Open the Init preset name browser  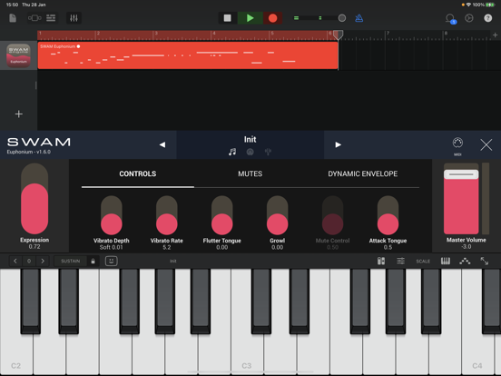coord(250,139)
